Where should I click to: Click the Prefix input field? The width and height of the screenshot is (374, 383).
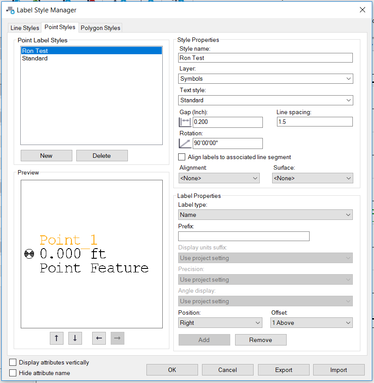tap(244, 236)
